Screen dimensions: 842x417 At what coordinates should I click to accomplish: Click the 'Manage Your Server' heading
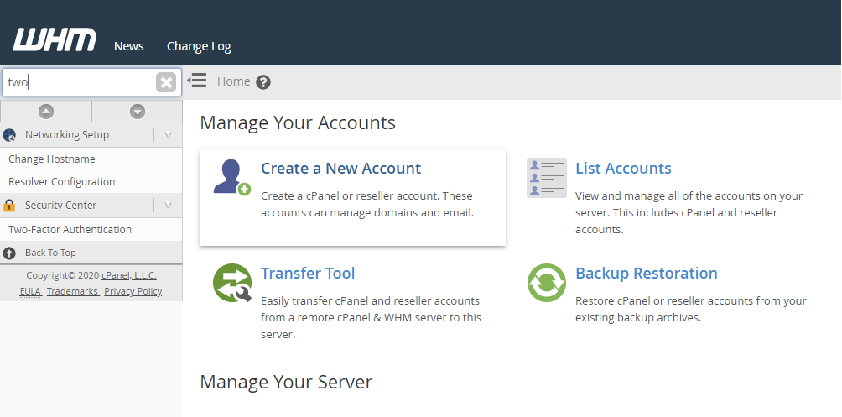286,382
